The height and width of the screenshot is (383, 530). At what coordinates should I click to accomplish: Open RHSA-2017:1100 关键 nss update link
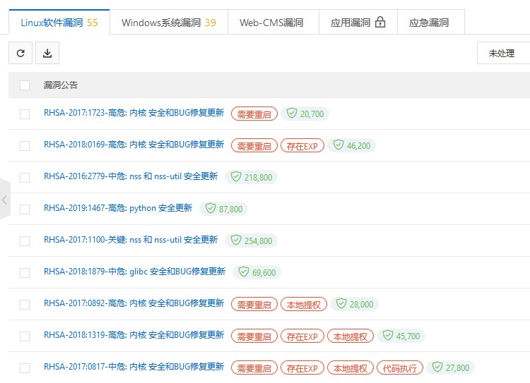[x=131, y=241]
